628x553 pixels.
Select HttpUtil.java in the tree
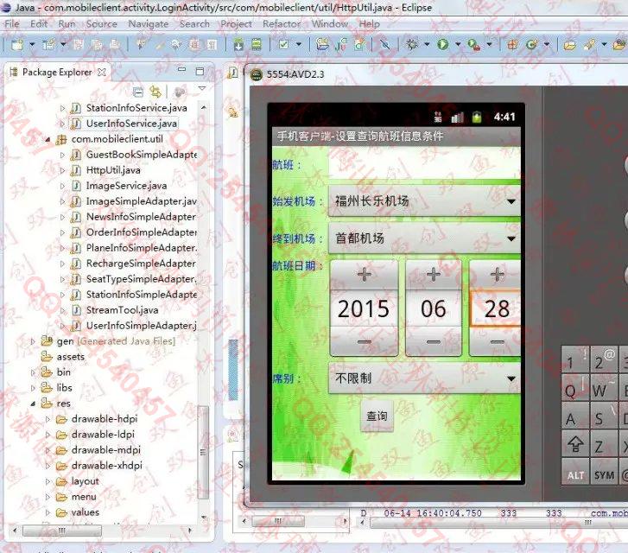click(x=113, y=170)
